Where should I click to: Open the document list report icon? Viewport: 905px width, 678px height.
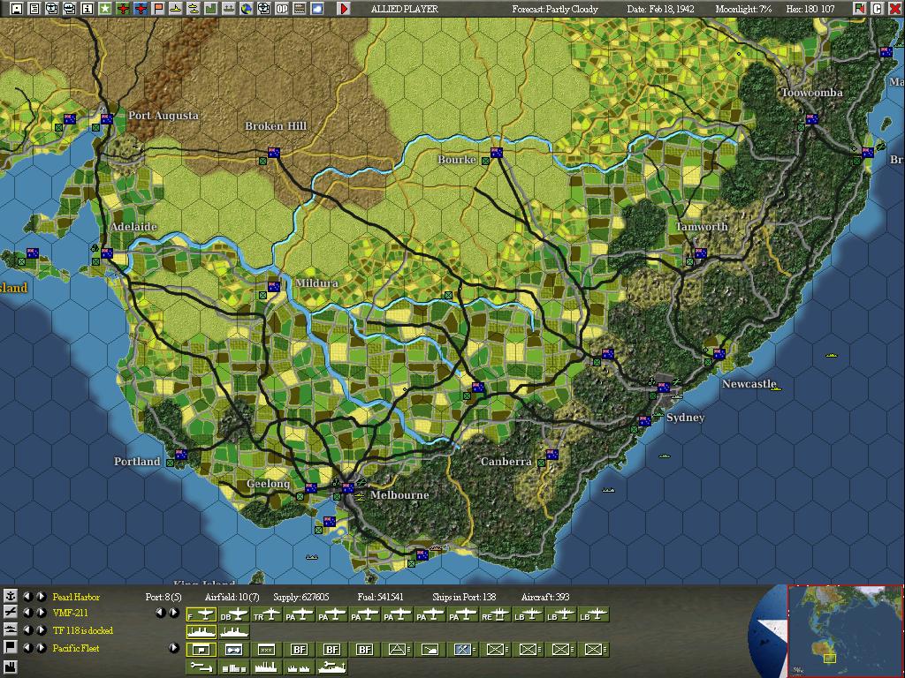coord(34,9)
